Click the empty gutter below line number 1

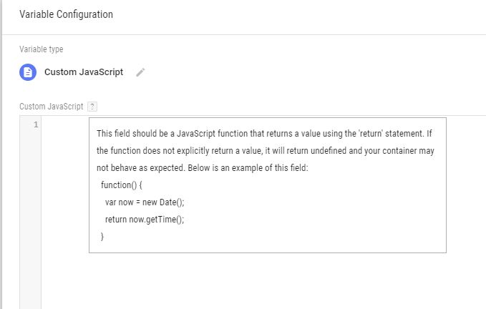30,215
